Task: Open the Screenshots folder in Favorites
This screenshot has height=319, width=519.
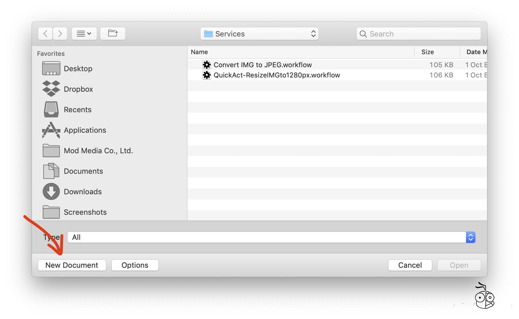Action: coord(85,212)
